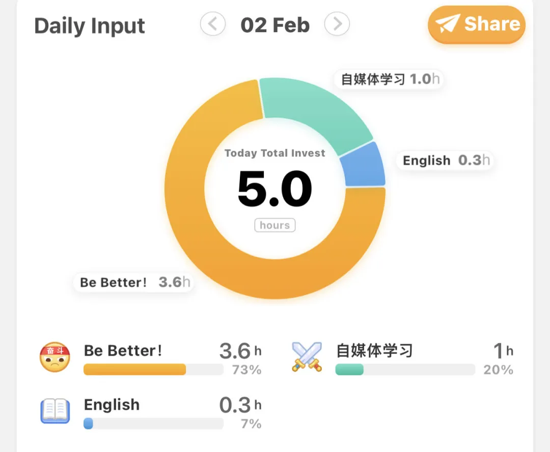The height and width of the screenshot is (452, 550).
Task: Tap the Be Better! emoji face icon
Action: (x=55, y=357)
